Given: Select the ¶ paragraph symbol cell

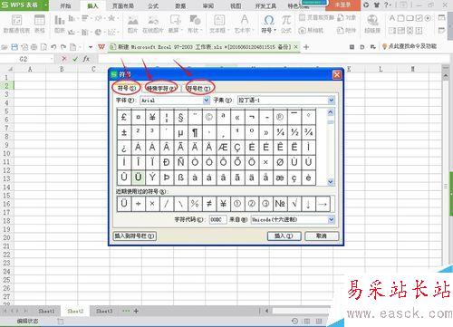Looking at the screenshot, I should (x=195, y=132).
